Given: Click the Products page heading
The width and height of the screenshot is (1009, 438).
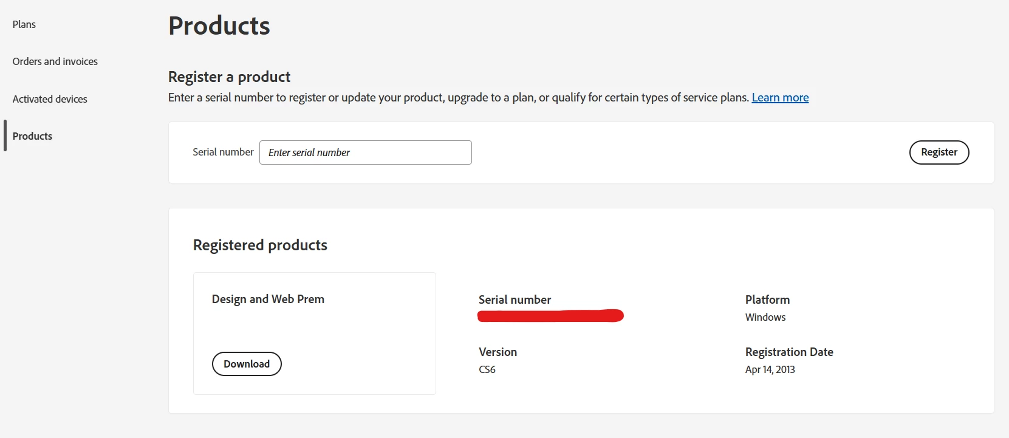Looking at the screenshot, I should click(x=219, y=26).
